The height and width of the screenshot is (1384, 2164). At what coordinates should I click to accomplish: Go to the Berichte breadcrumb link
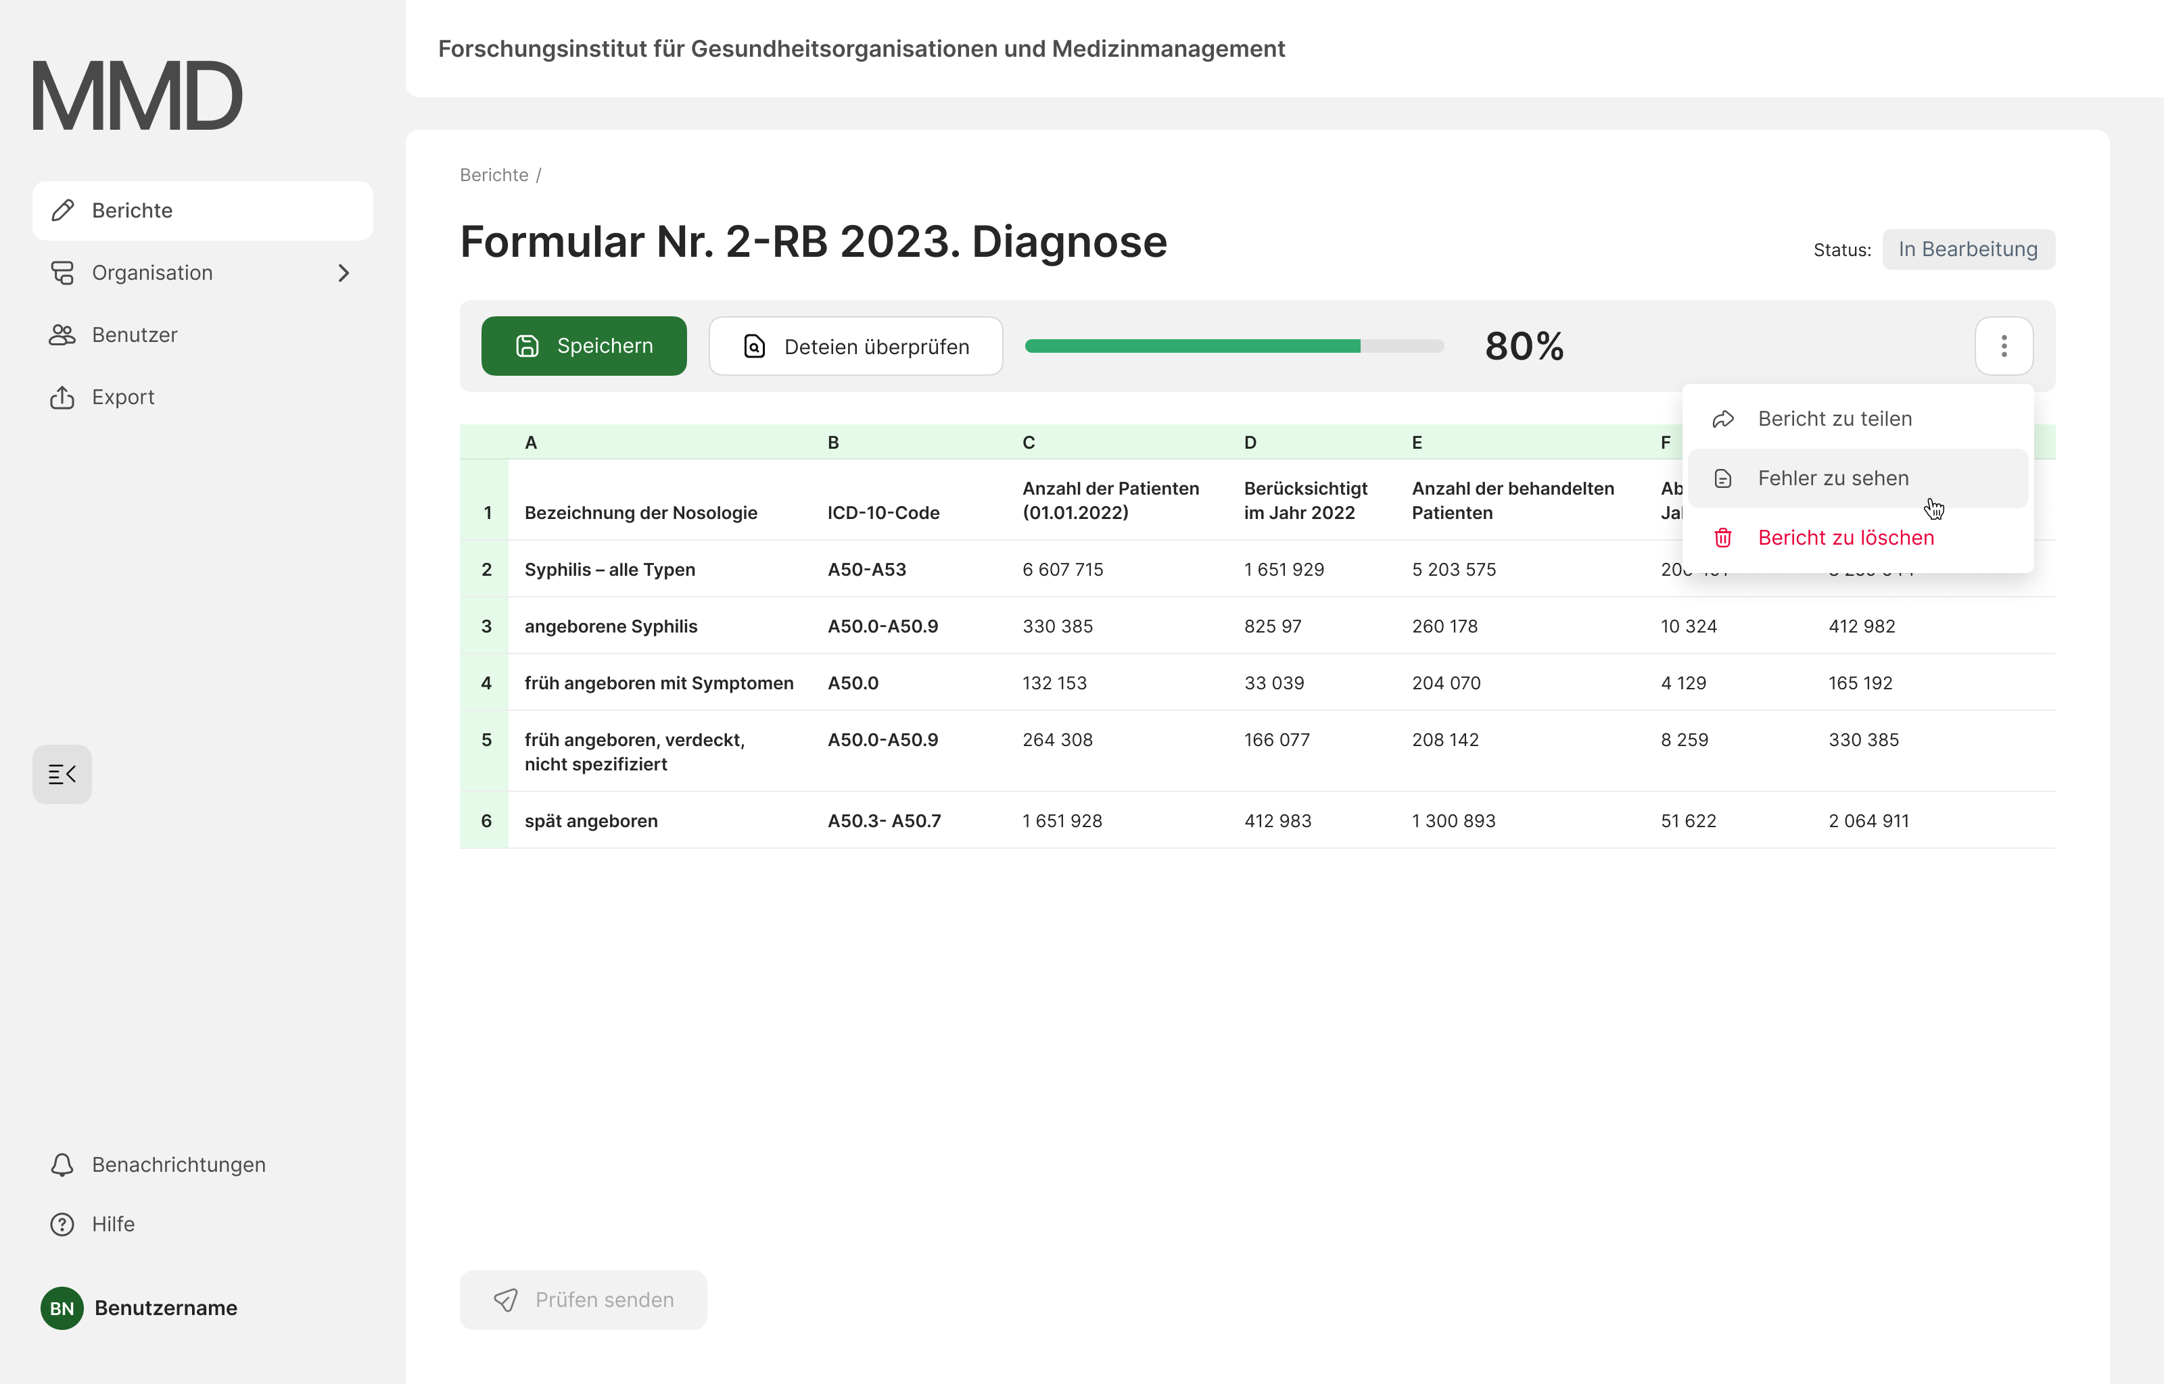[494, 175]
